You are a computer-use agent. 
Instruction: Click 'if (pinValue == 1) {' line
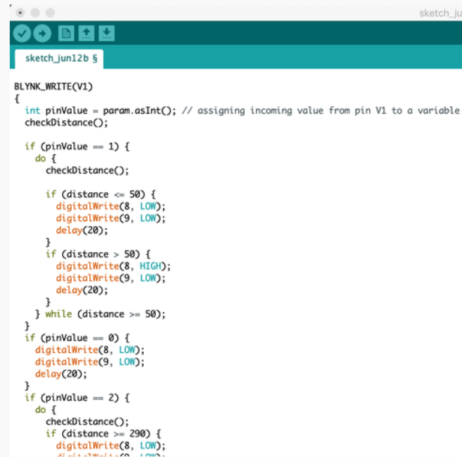(x=77, y=147)
